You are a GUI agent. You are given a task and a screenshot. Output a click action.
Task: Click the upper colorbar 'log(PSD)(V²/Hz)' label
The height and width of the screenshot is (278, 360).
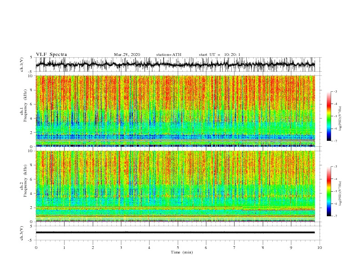pyautogui.click(x=340, y=118)
